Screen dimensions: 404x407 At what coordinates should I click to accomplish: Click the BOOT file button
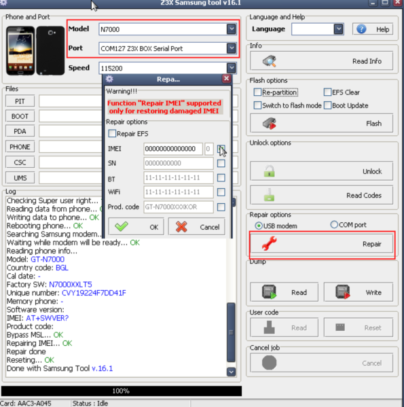tap(20, 116)
